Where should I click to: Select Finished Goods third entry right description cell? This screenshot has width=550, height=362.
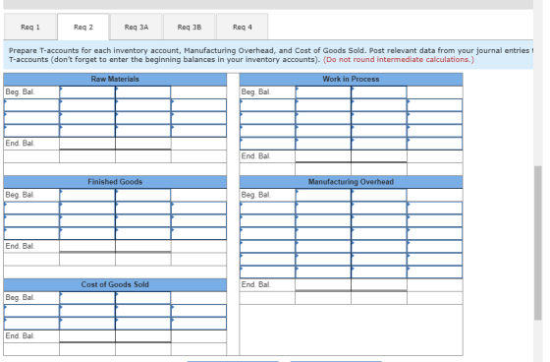coord(198,233)
